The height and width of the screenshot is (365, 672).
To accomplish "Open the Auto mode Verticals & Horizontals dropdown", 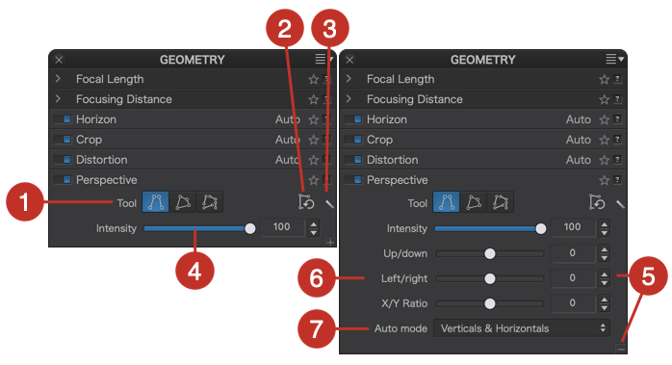I will [x=522, y=328].
